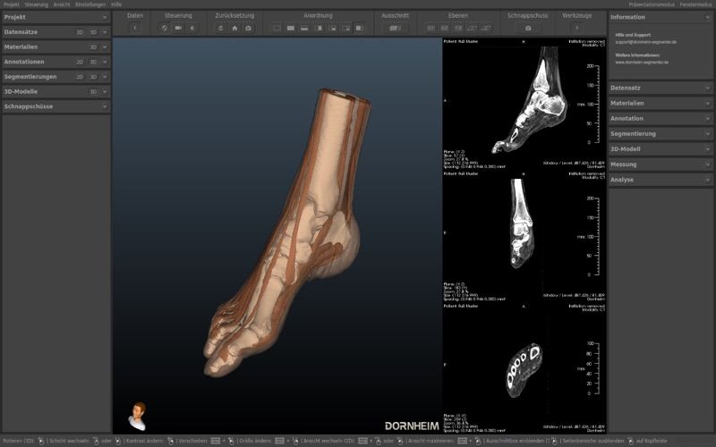The width and height of the screenshot is (716, 447).
Task: Toggle 3D for Annotationen
Action: coord(93,62)
